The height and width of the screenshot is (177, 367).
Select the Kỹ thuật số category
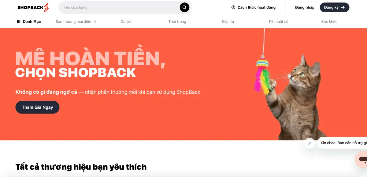tap(279, 22)
